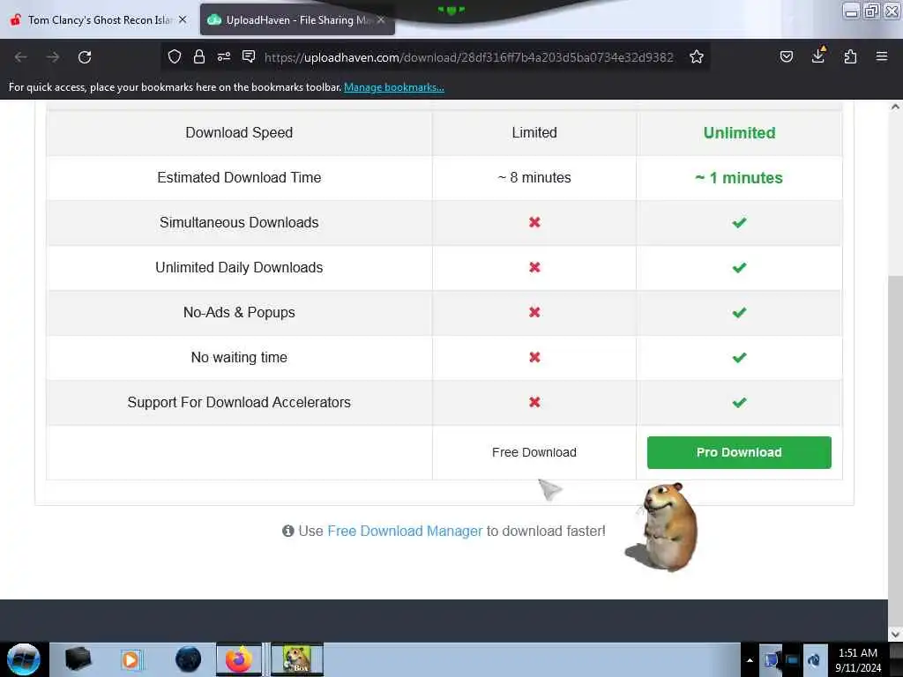Close the UploadHaven tab

coord(381,19)
